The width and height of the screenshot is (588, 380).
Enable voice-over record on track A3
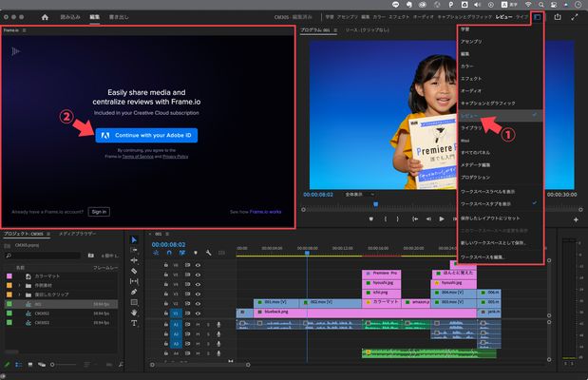click(x=218, y=344)
